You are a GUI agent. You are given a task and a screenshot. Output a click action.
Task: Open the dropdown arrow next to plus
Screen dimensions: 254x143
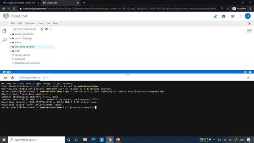pos(48,78)
